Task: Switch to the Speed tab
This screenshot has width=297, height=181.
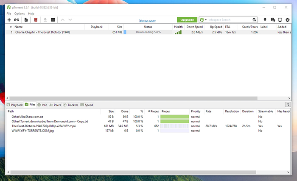Action: (x=87, y=105)
